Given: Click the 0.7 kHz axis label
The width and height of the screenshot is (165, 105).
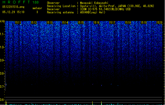Looking at the screenshot, I should pos(2,87).
